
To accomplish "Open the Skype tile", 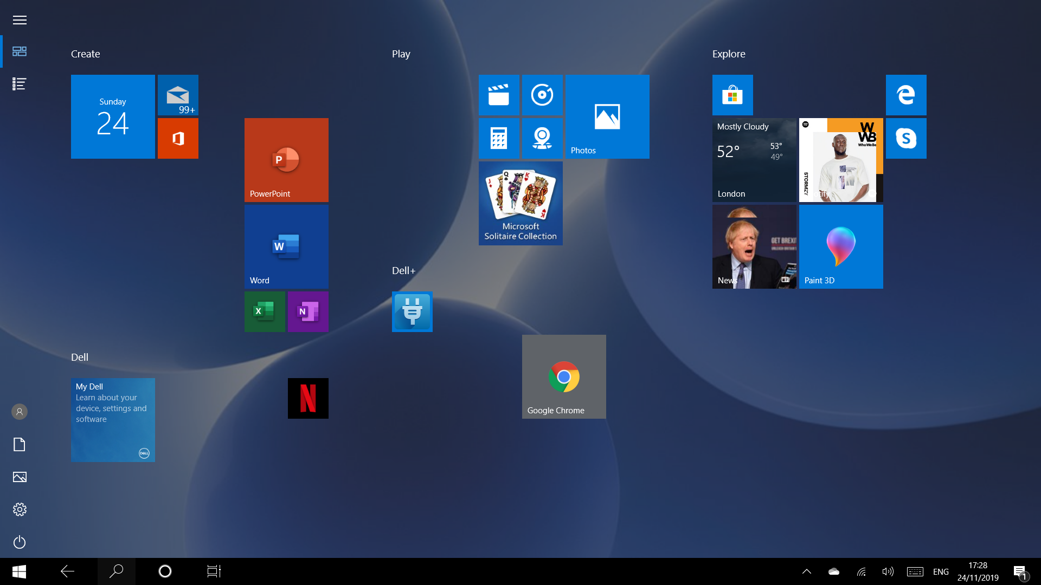I will click(906, 138).
